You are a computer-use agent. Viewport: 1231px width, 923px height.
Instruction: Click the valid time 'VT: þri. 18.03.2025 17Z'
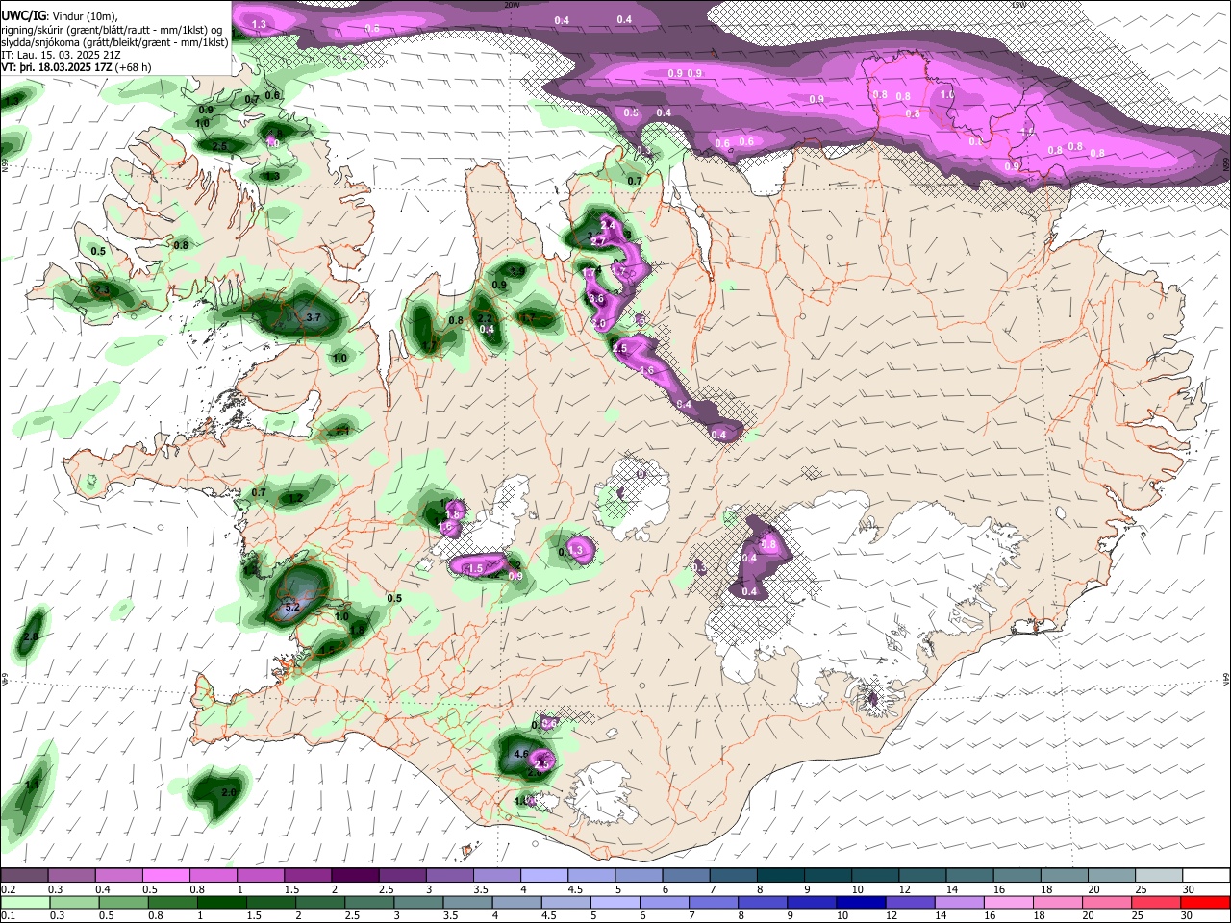click(58, 68)
